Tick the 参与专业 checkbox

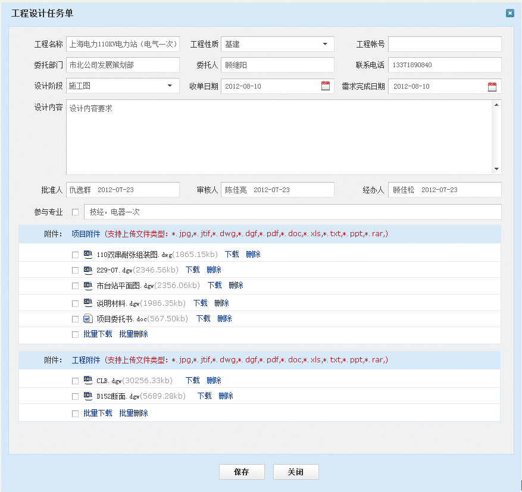[75, 212]
